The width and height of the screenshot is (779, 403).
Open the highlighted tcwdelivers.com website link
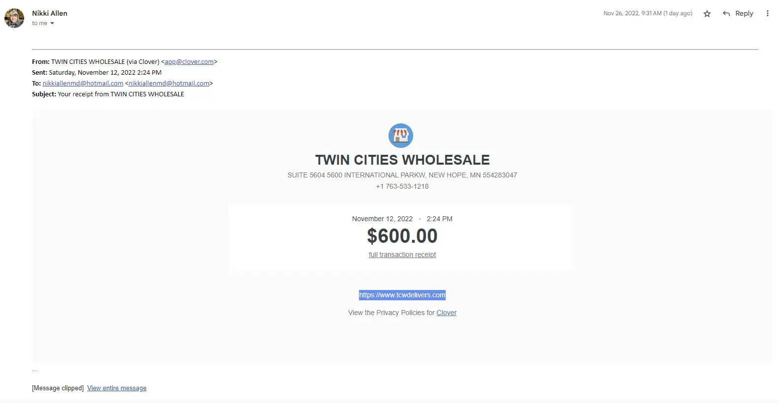click(x=402, y=295)
